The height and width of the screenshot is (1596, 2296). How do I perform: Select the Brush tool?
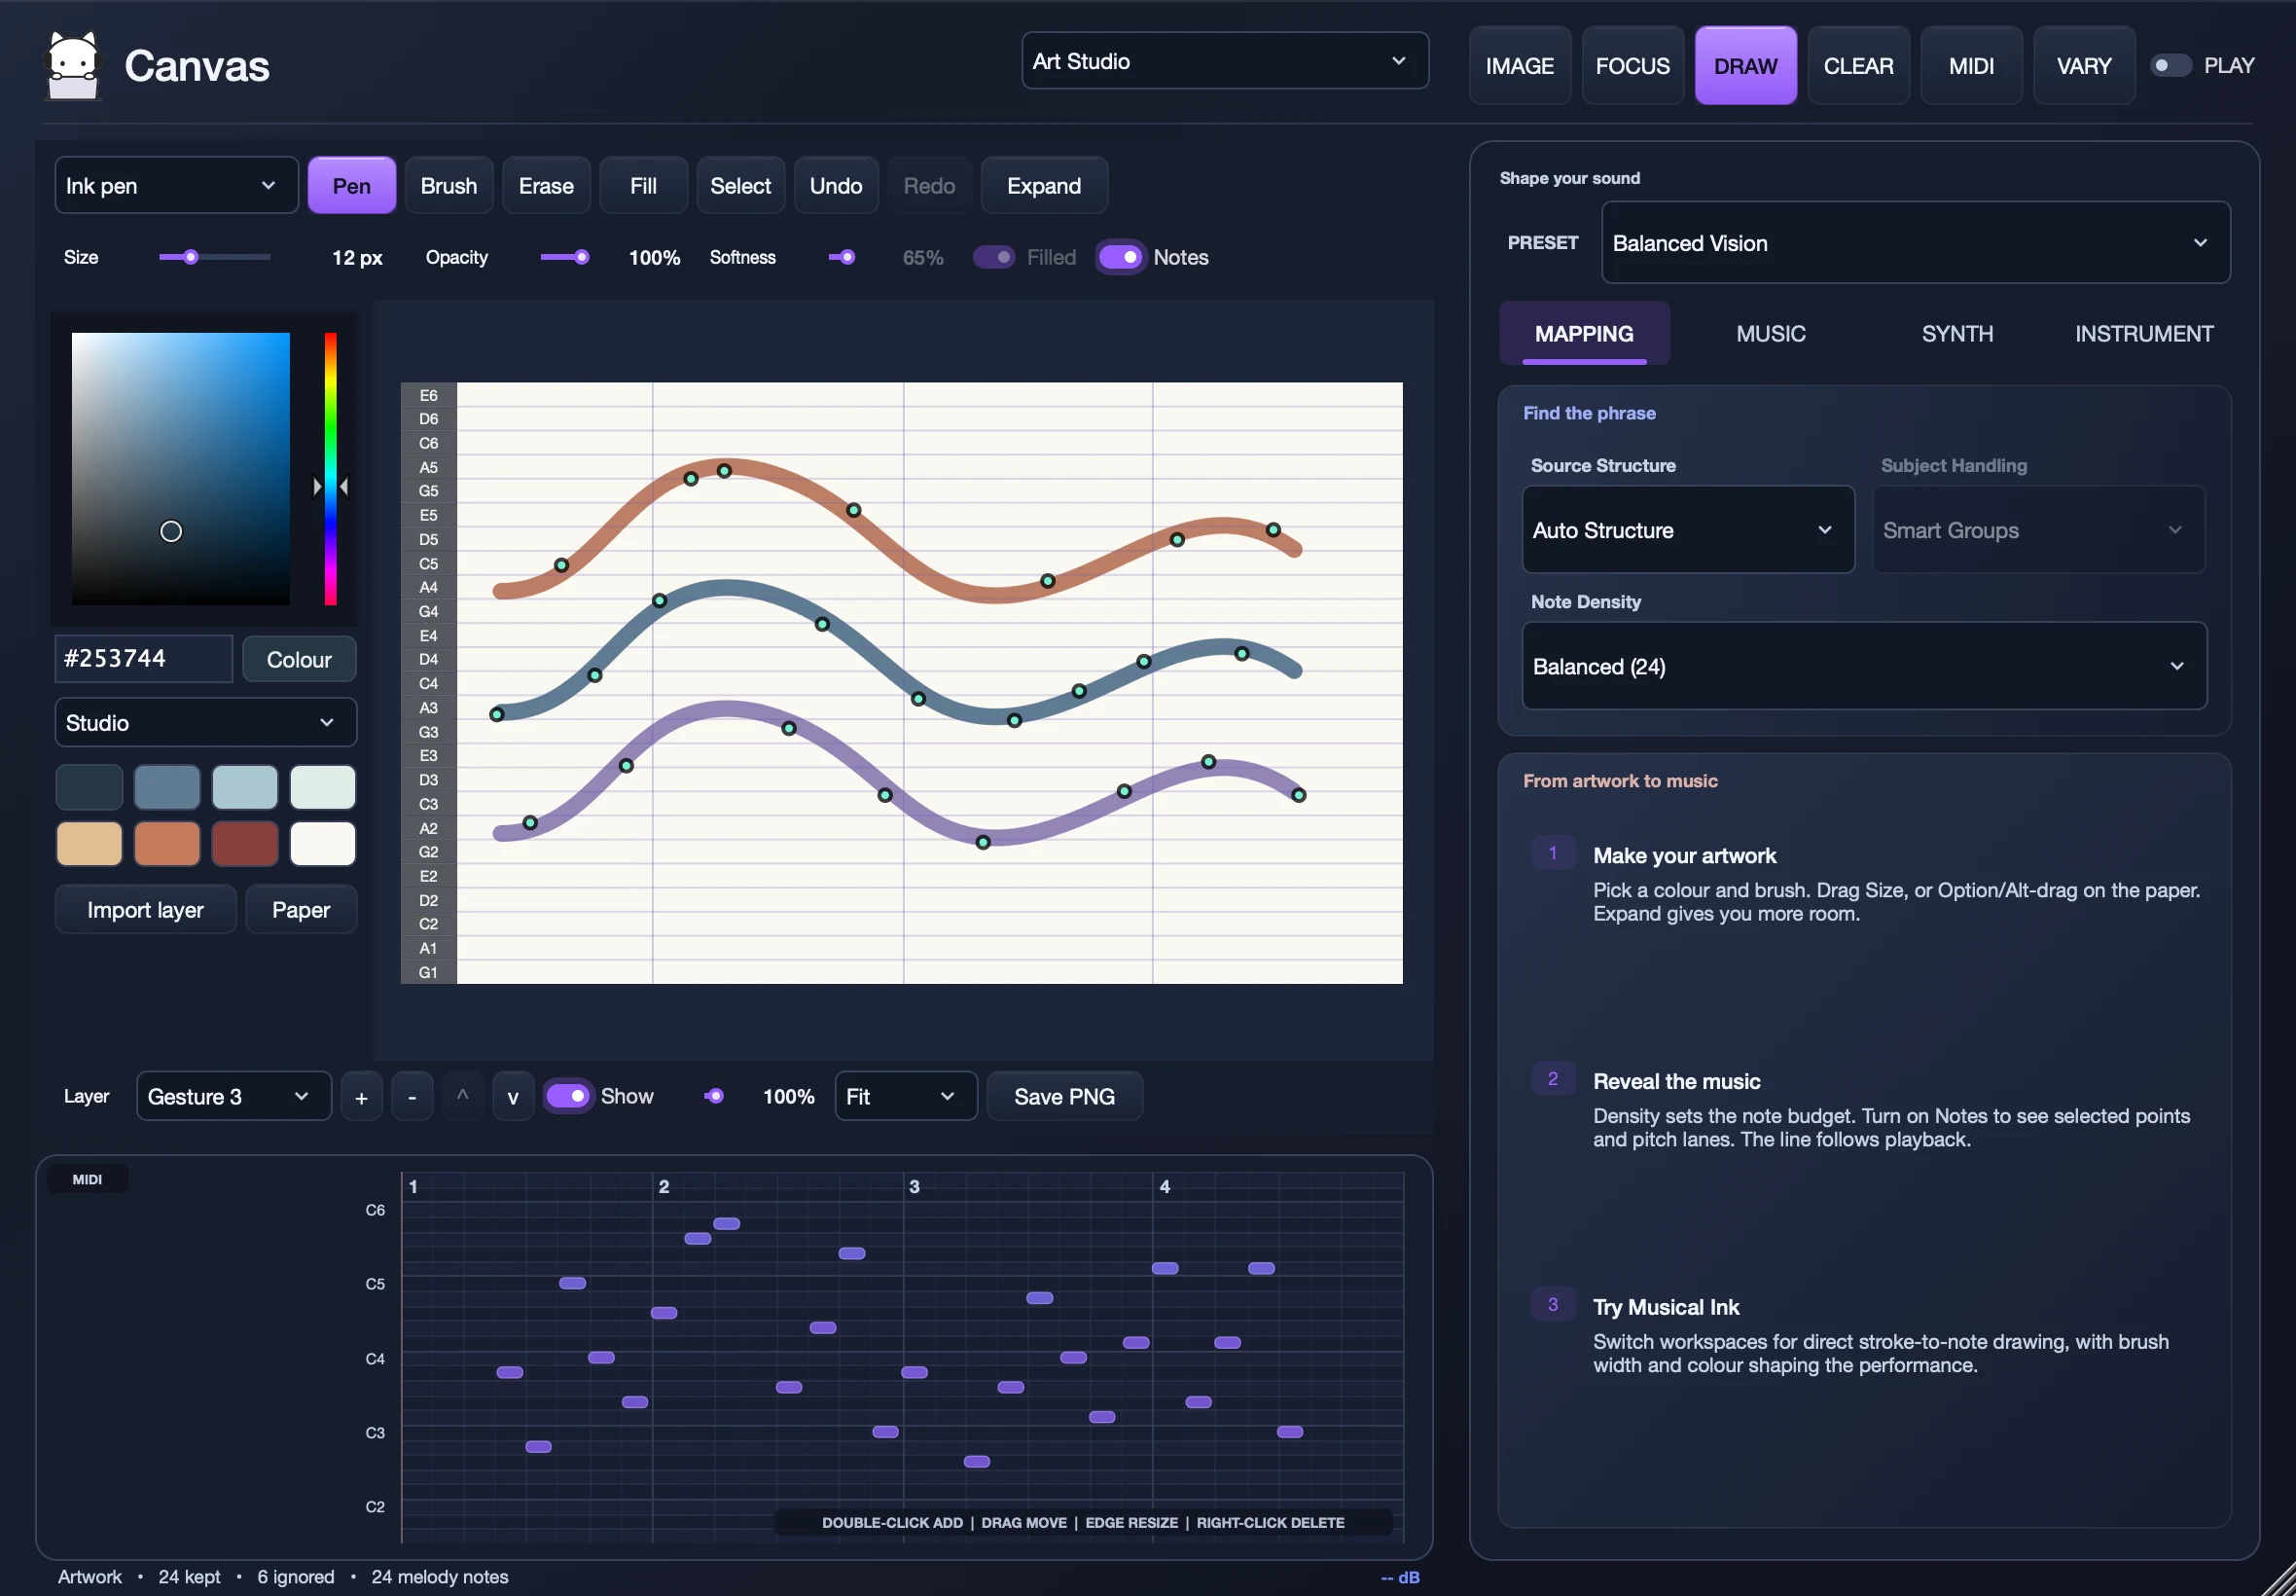(x=448, y=185)
